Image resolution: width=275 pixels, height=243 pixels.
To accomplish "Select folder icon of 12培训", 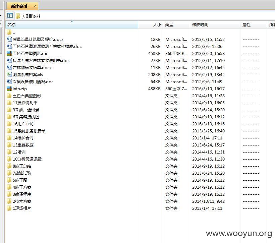I will click(x=9, y=152).
